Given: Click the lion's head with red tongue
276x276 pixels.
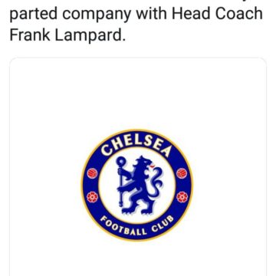Looking at the screenshot, I should click(x=146, y=165).
